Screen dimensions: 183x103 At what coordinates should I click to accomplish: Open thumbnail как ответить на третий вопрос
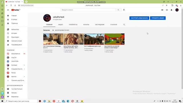click(114, 39)
